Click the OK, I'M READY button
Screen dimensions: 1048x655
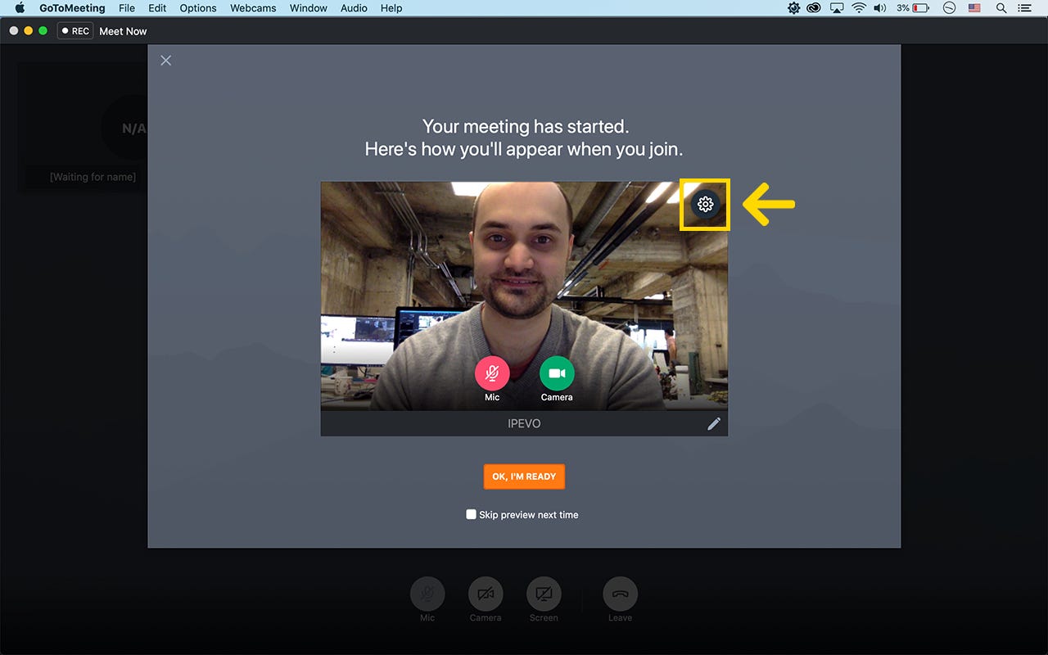coord(524,477)
